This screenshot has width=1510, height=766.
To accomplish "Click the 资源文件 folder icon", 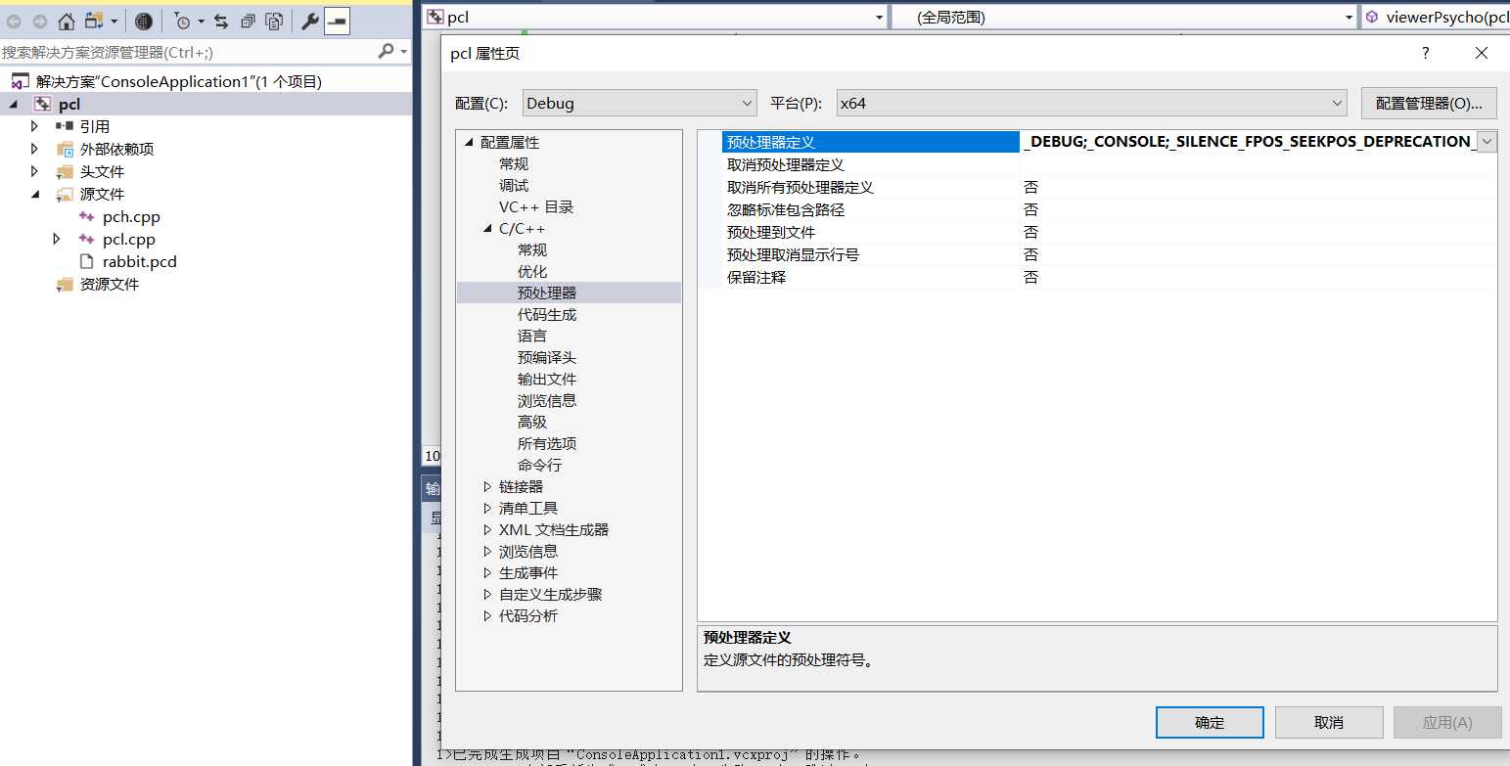I will (65, 284).
